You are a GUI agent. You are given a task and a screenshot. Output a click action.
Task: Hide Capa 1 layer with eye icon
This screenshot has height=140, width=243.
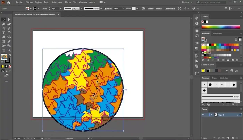(204, 115)
